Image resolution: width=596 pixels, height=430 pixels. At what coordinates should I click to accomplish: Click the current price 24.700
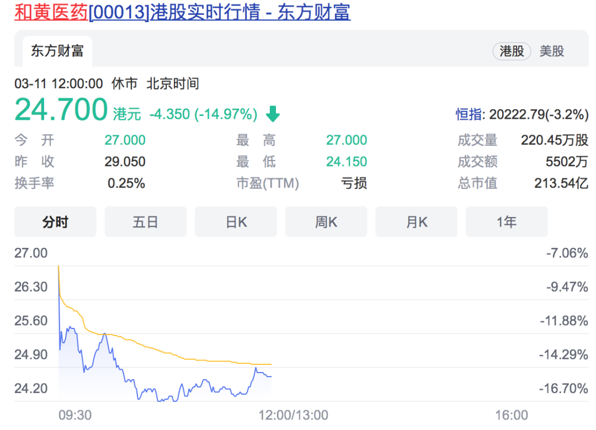pos(61,109)
